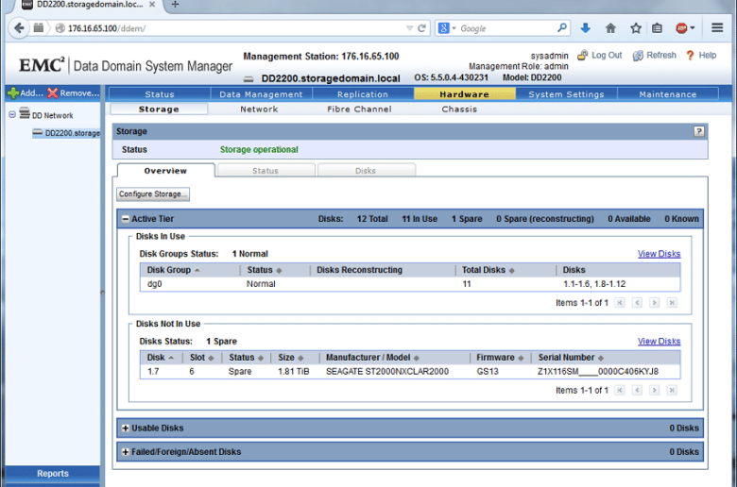Select DD2200.storage system in the tree
Screen dimensions: 737x487
point(67,133)
